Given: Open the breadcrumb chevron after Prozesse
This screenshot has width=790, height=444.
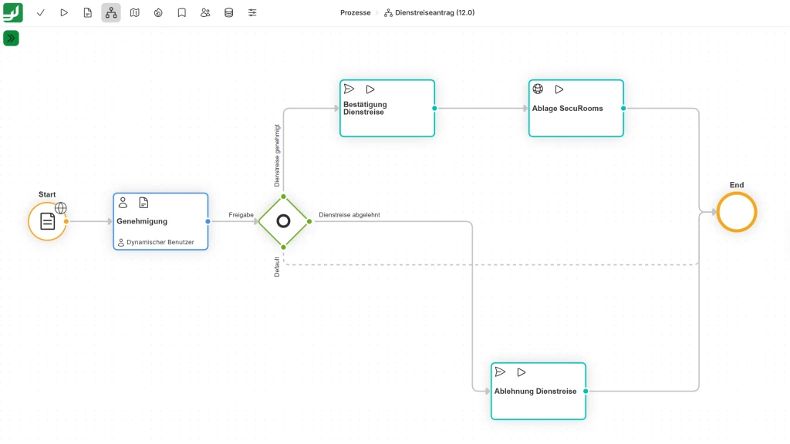Looking at the screenshot, I should 376,12.
